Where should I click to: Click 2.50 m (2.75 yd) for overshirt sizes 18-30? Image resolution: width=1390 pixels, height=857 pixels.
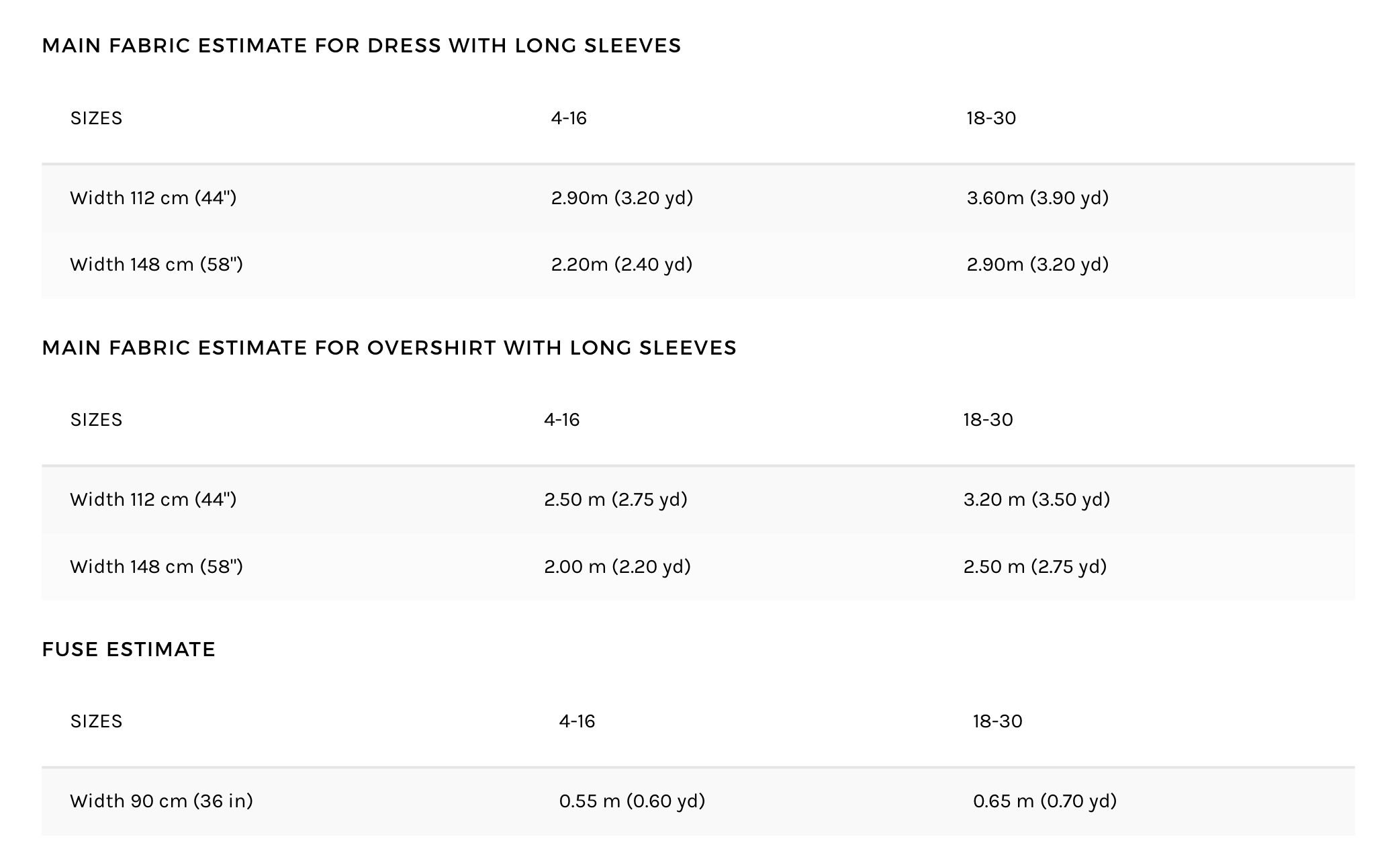[x=1035, y=567]
